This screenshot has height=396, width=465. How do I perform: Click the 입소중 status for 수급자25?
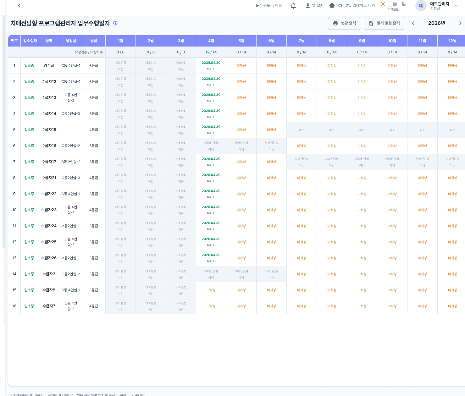(29, 242)
